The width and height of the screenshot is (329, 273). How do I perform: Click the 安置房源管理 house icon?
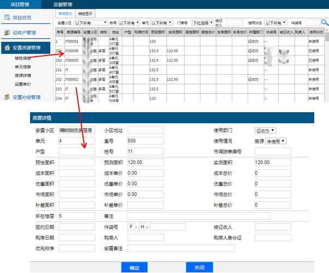[x=7, y=48]
